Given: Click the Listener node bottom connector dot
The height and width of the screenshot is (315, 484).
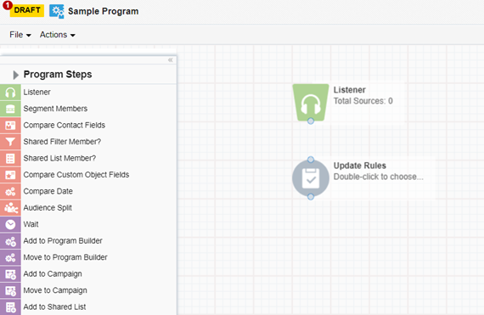Looking at the screenshot, I should (311, 121).
